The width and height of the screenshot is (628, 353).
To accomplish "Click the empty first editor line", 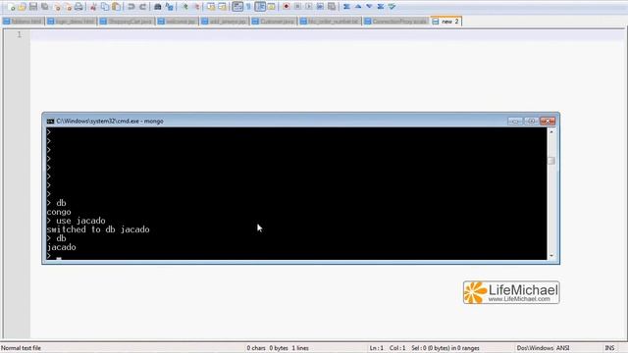I will 327,35.
